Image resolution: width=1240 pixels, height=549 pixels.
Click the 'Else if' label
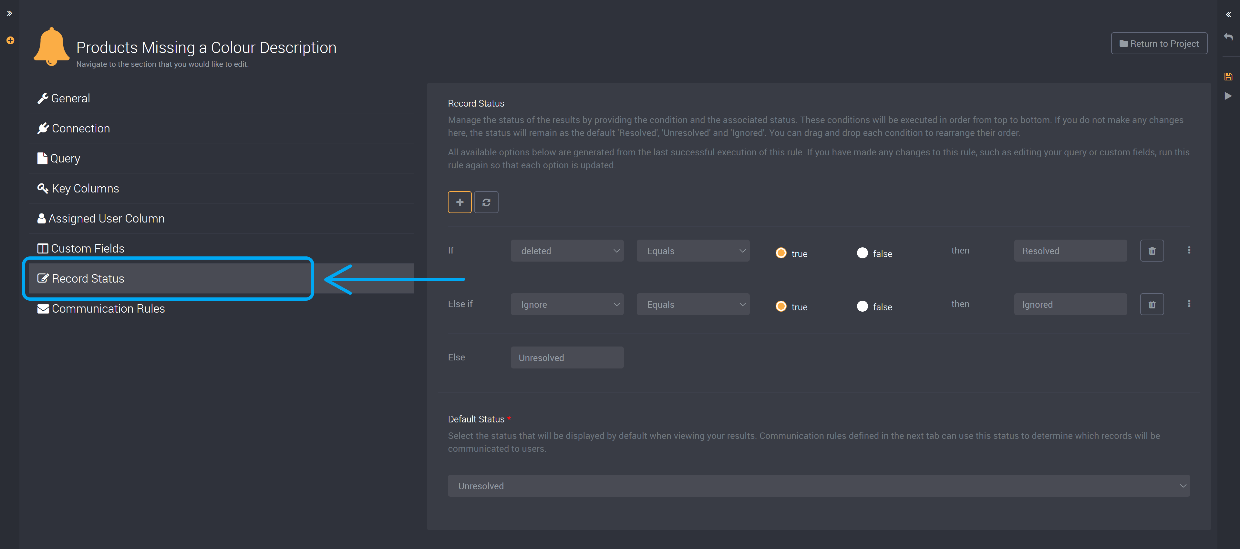(460, 304)
